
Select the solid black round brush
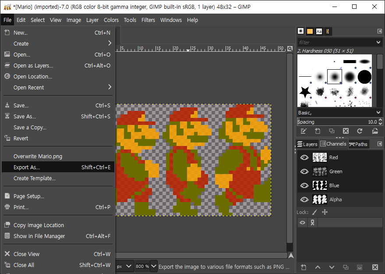[364, 77]
